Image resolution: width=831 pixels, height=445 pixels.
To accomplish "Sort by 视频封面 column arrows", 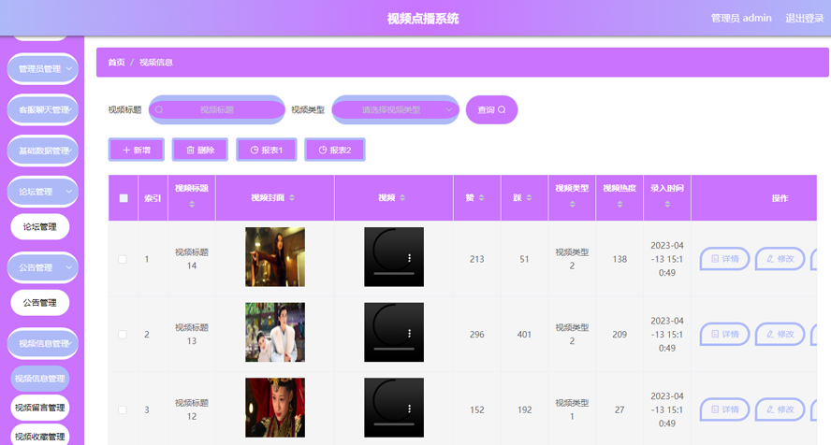I will pos(292,198).
